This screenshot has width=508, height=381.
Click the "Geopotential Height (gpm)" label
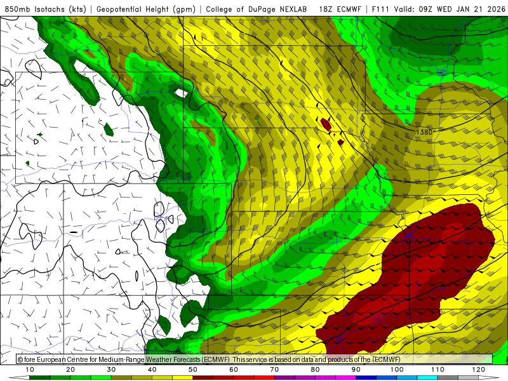tap(146, 9)
